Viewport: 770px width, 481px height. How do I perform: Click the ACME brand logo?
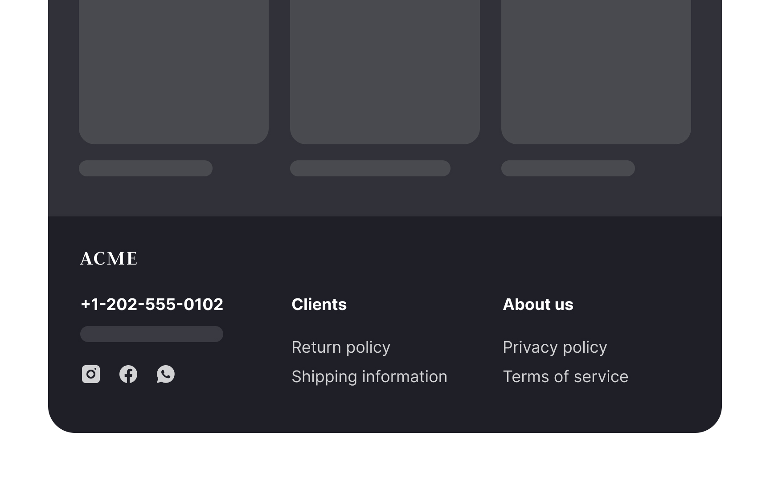pyautogui.click(x=108, y=258)
